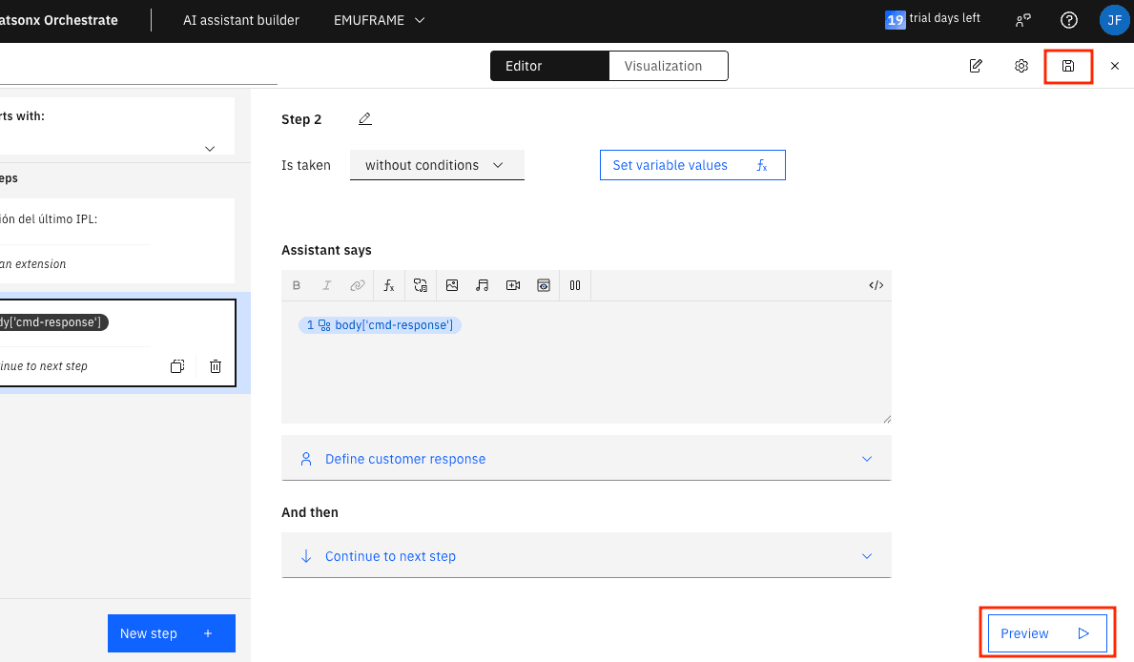The width and height of the screenshot is (1134, 662).
Task: Expand Define customer response section
Action: coord(586,459)
